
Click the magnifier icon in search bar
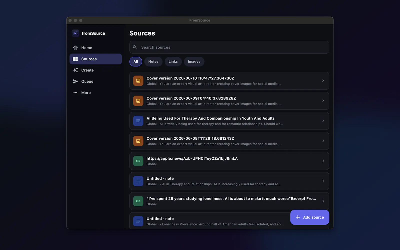click(x=135, y=47)
